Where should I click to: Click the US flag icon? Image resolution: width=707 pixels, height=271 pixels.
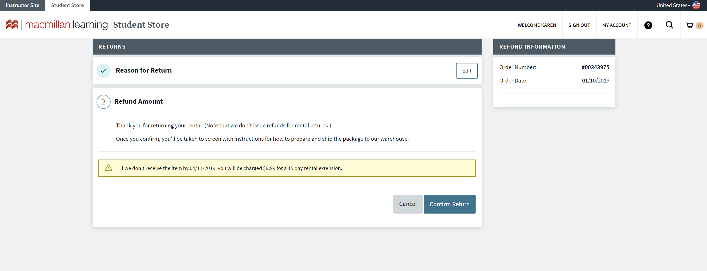pyautogui.click(x=696, y=5)
